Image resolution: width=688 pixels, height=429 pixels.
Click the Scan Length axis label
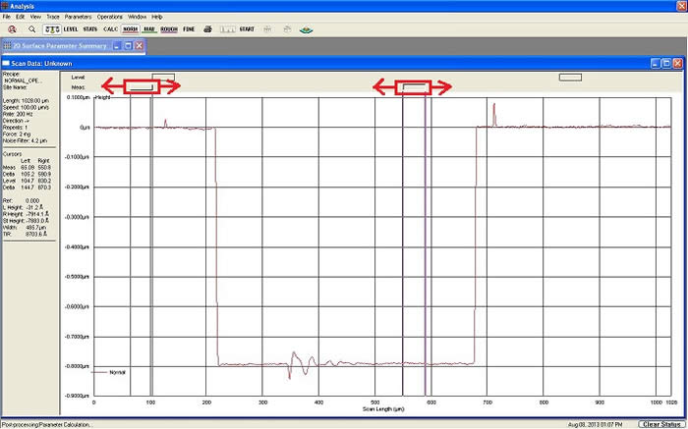[x=383, y=409]
